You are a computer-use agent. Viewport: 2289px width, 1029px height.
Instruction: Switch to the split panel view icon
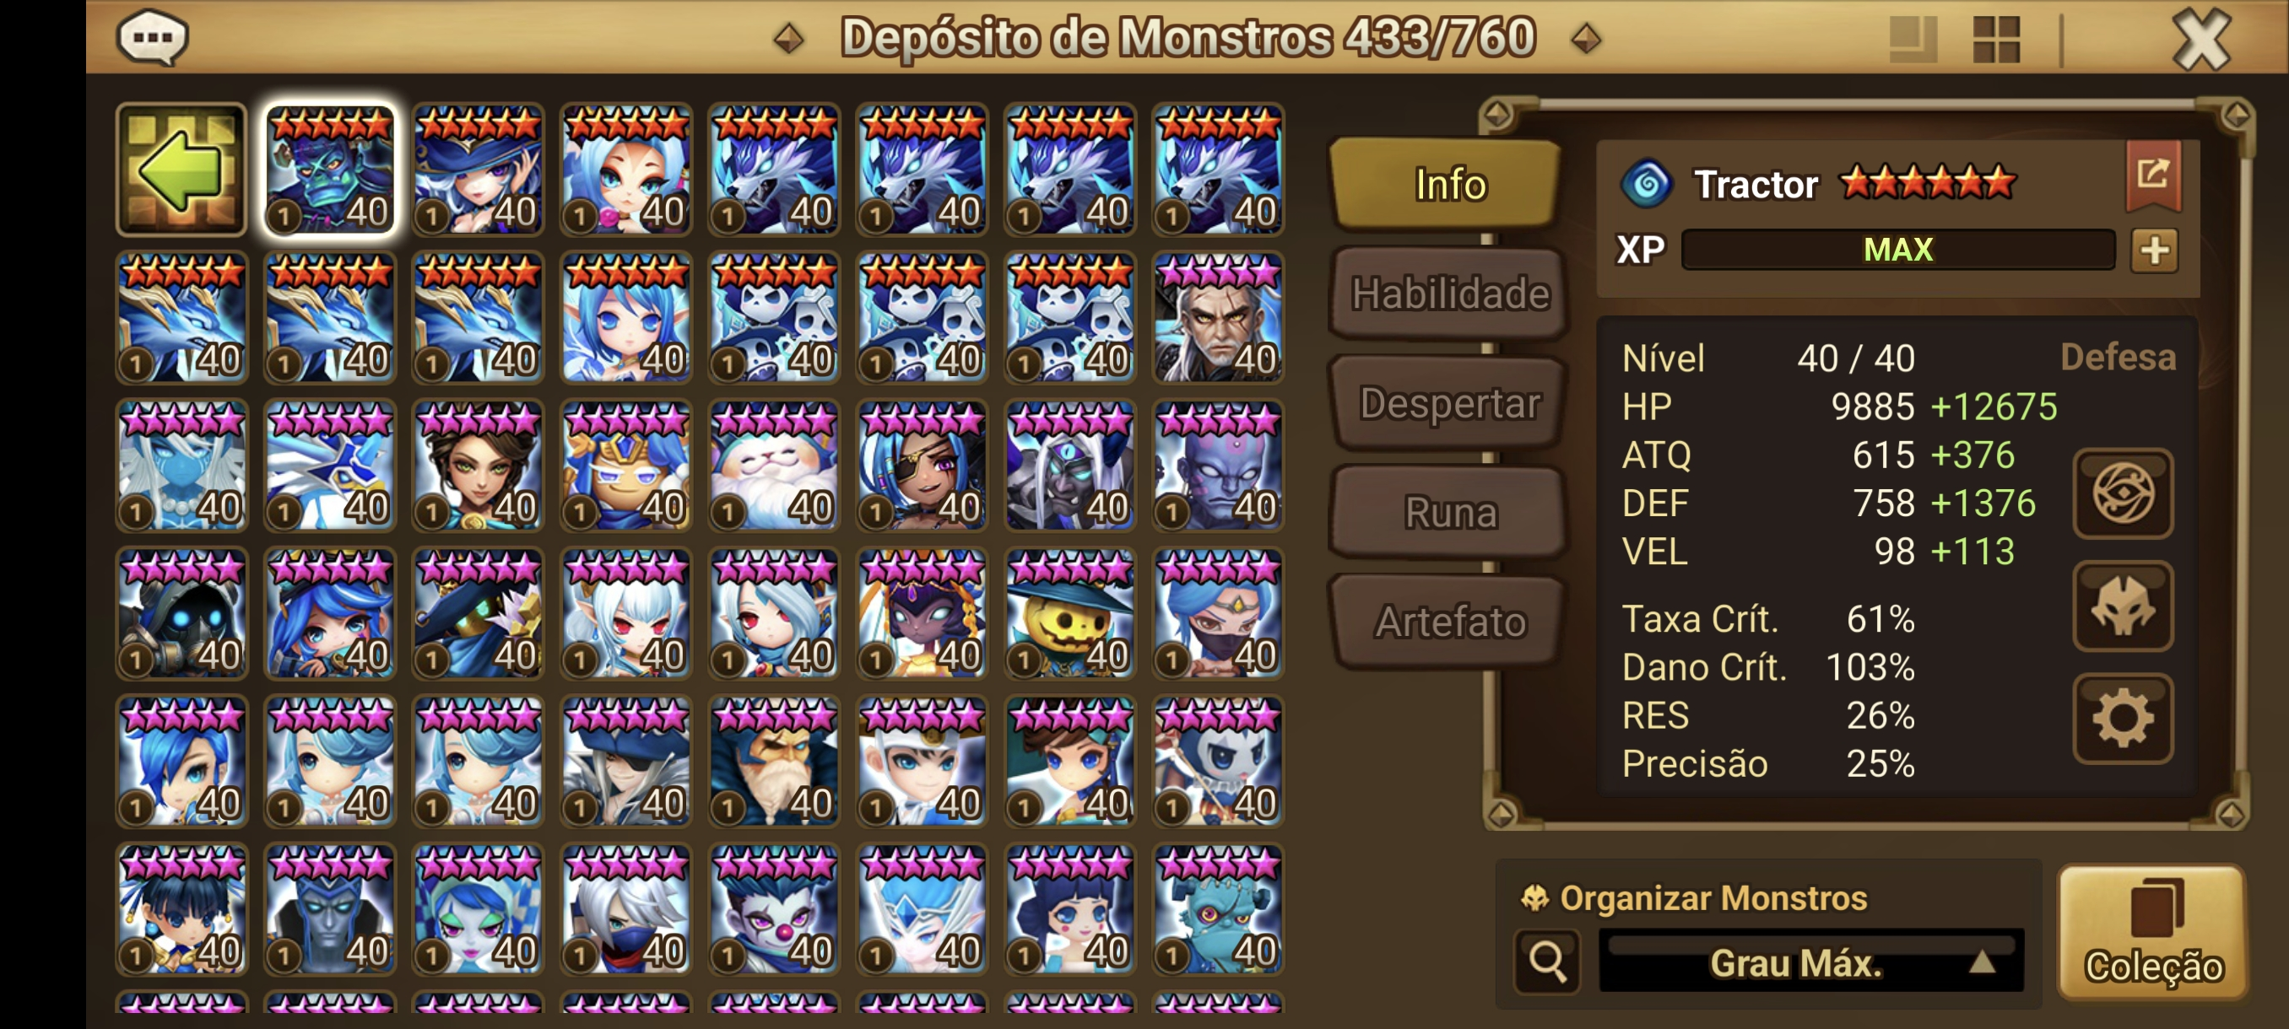[1913, 39]
